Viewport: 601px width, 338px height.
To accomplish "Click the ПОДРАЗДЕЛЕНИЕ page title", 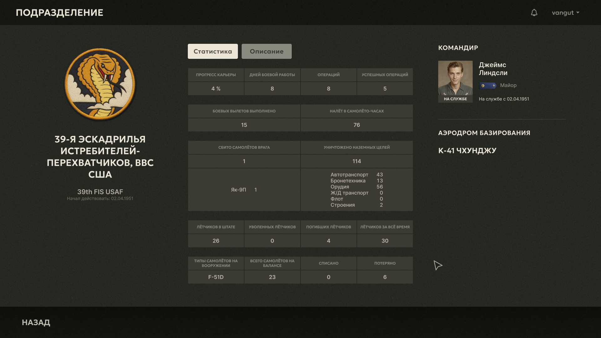I will pyautogui.click(x=59, y=13).
